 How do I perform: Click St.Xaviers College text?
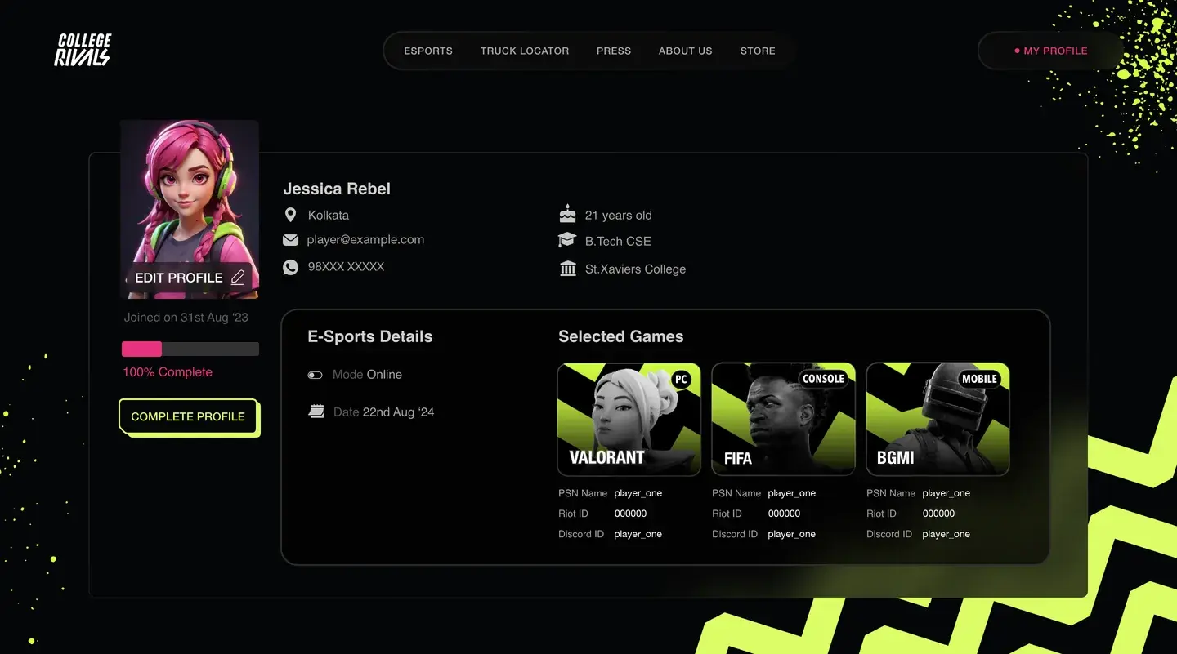635,269
